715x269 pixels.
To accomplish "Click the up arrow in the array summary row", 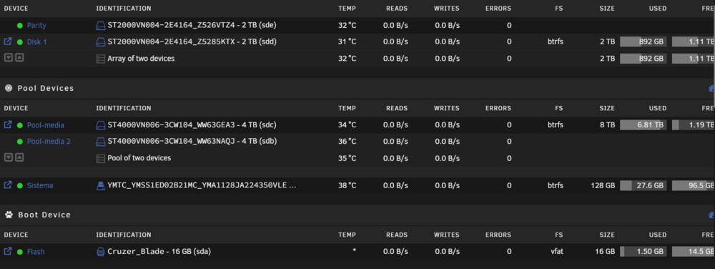I will click(x=19, y=57).
